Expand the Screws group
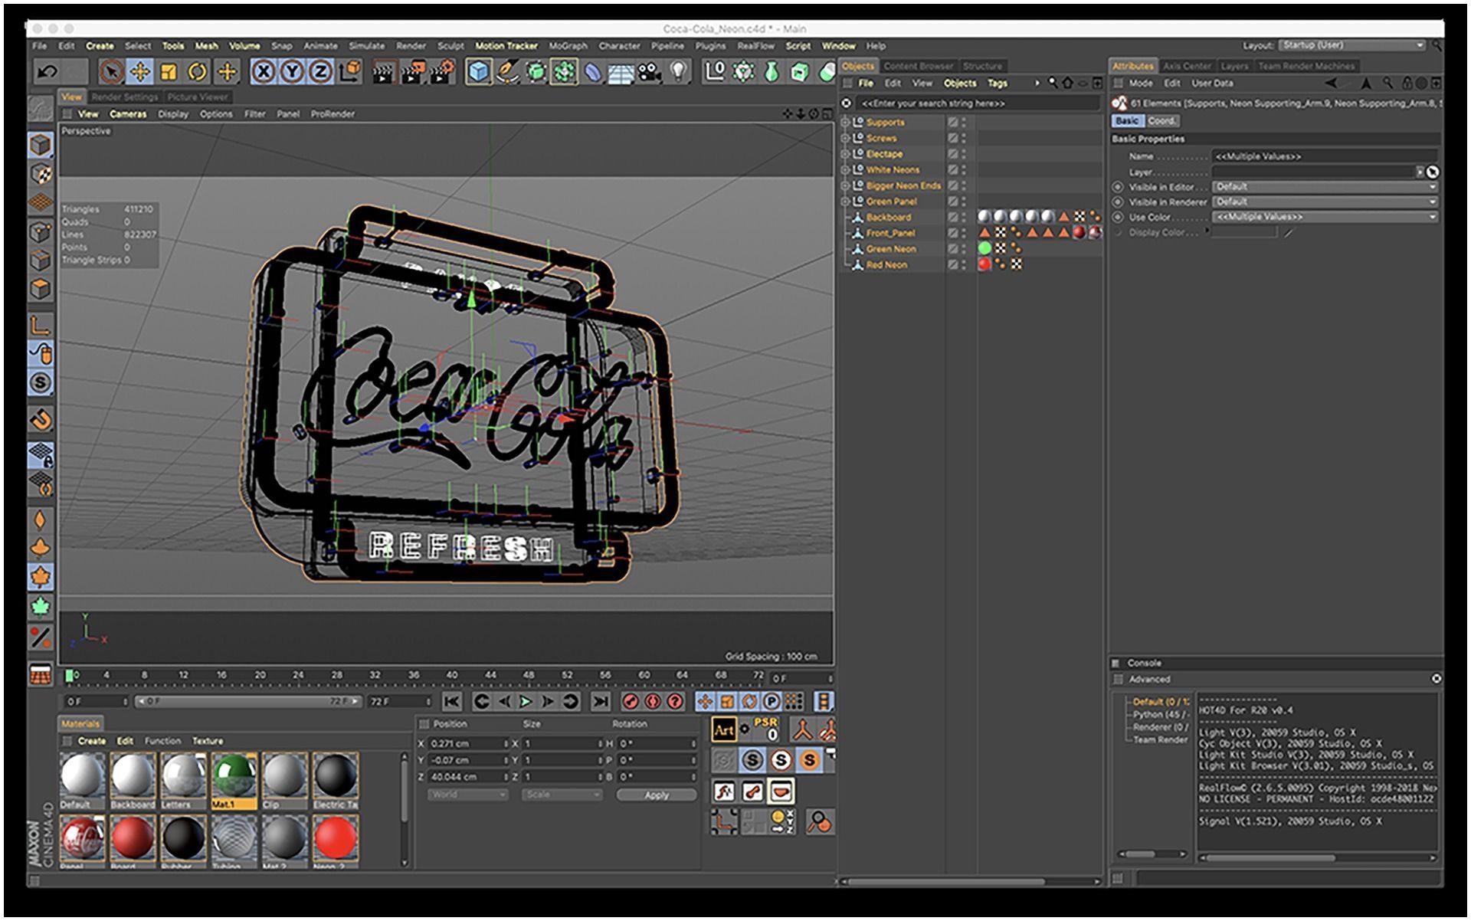The image size is (1471, 921). click(x=846, y=138)
